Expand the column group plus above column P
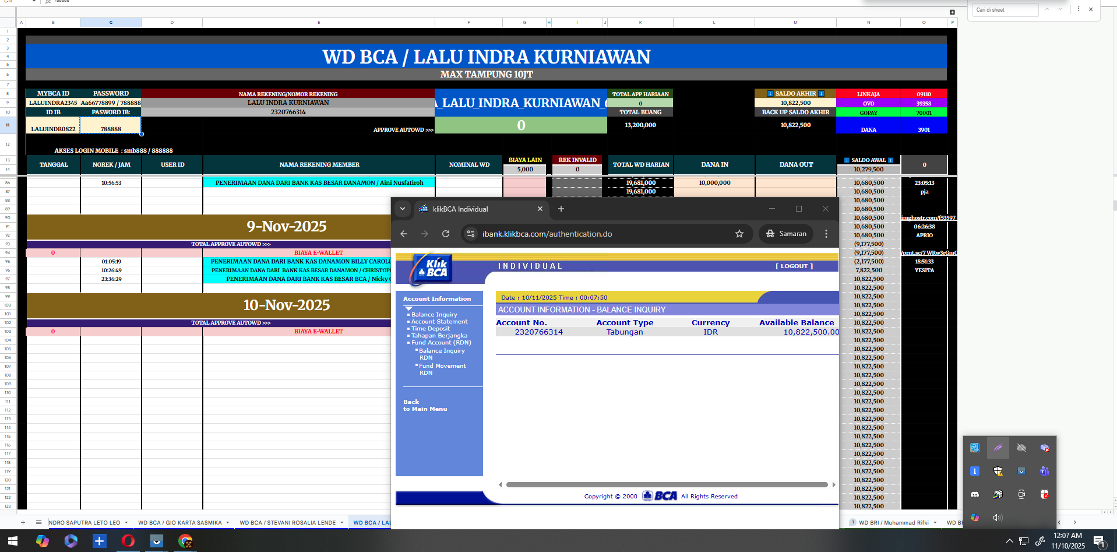This screenshot has width=1117, height=552. click(x=952, y=12)
